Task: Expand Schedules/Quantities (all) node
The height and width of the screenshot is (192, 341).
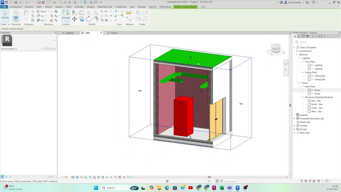Action: (294, 119)
